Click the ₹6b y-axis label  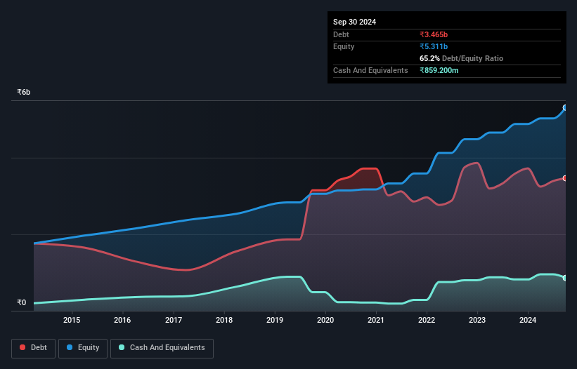coord(24,92)
